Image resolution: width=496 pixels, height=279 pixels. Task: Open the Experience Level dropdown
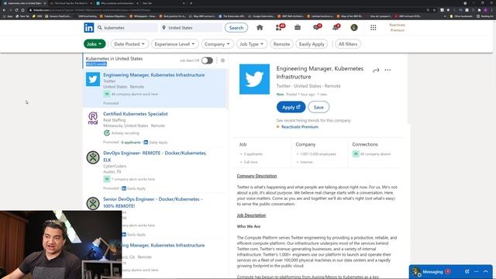[174, 44]
